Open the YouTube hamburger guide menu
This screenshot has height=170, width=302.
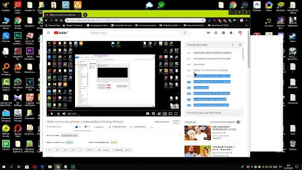49,33
